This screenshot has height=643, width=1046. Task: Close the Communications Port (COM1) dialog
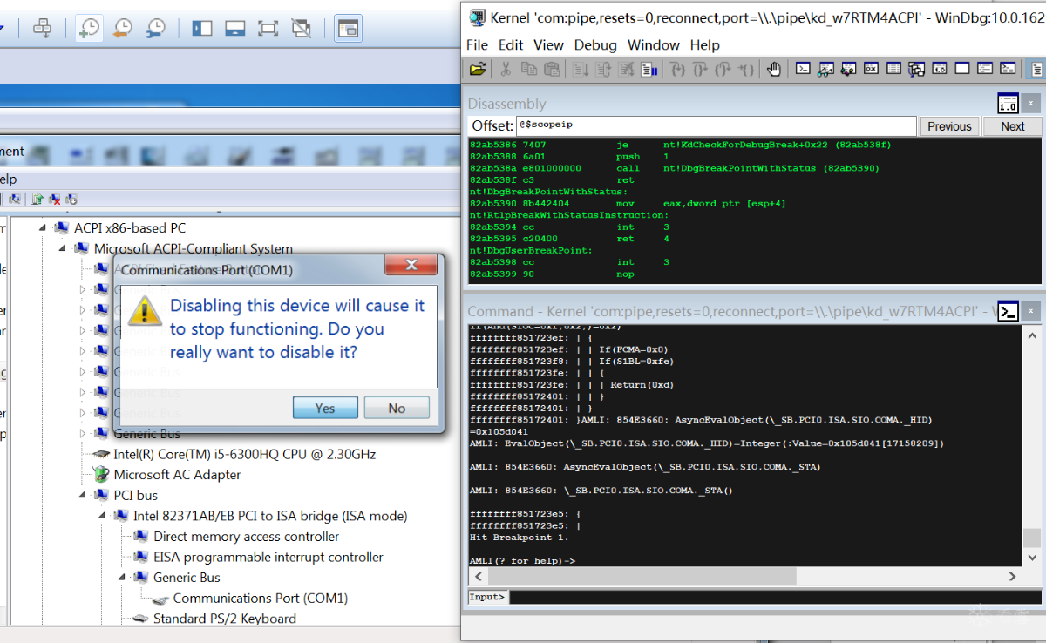coord(411,264)
